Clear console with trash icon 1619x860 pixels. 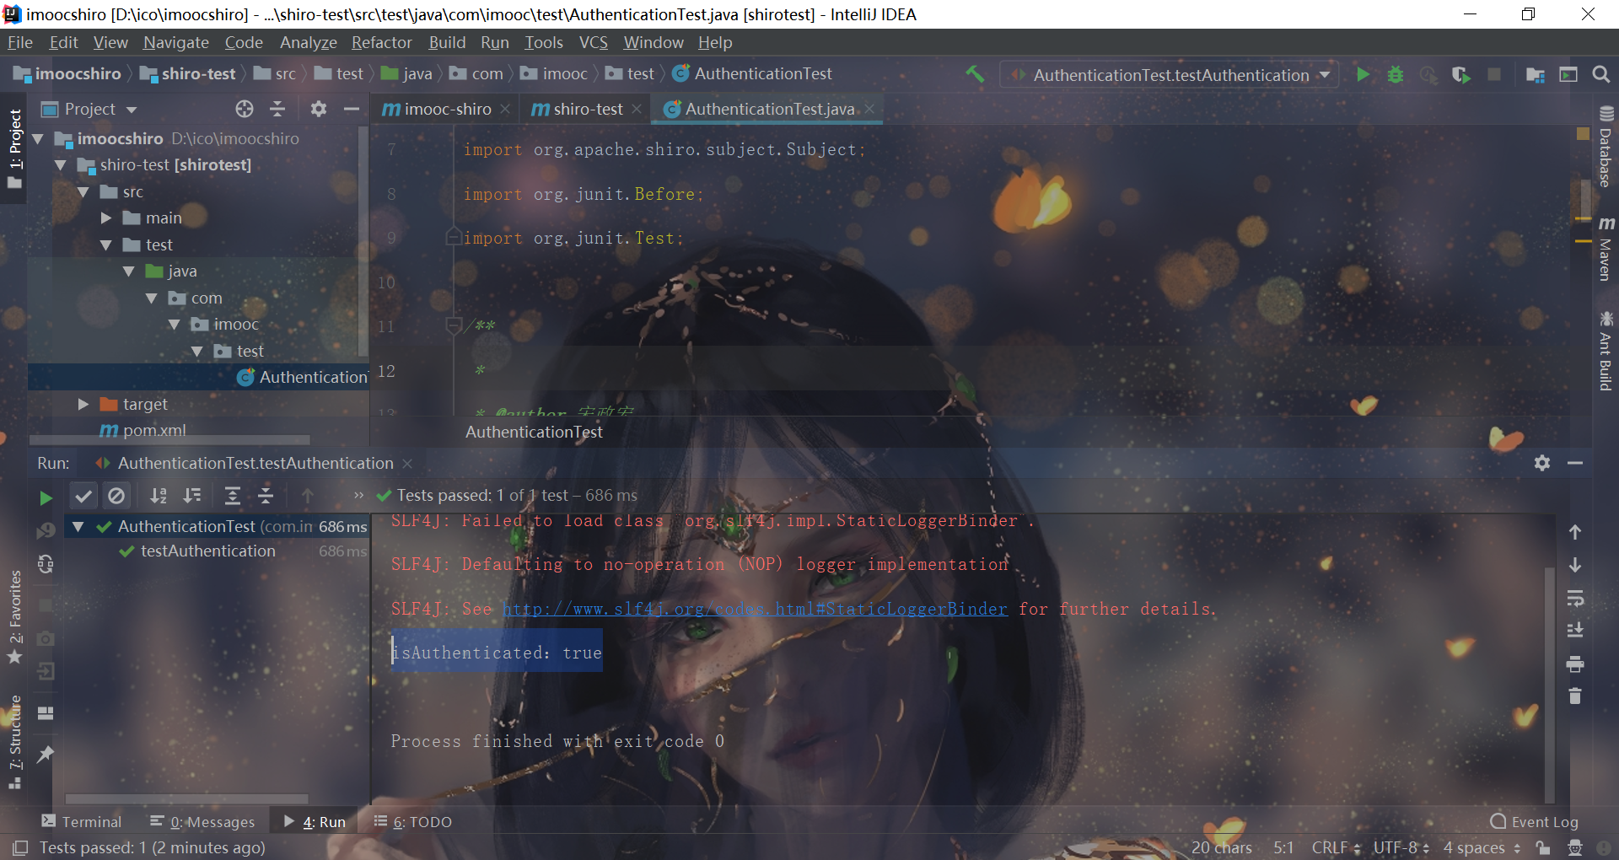[1575, 696]
